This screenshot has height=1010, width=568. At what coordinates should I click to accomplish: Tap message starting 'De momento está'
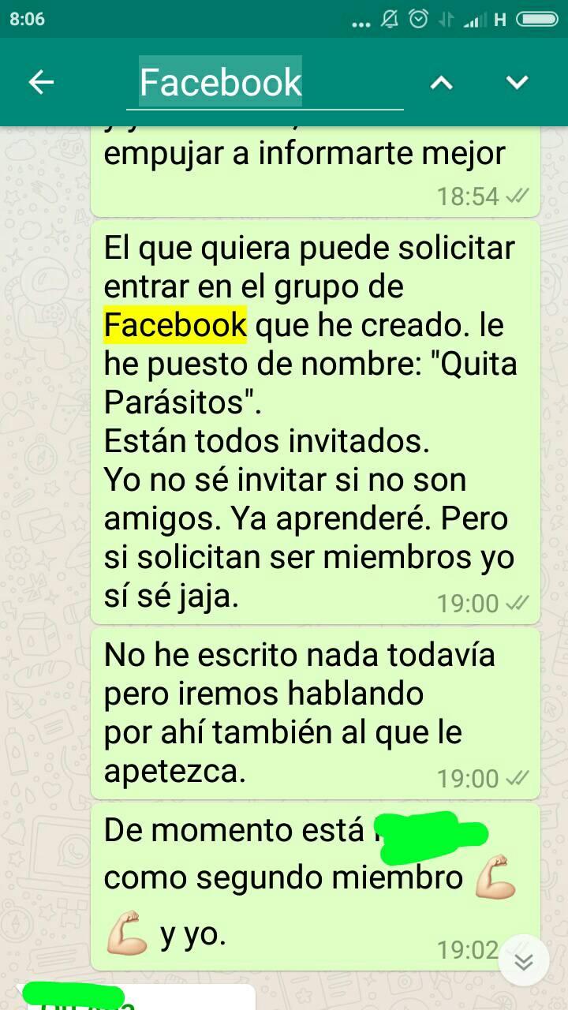316,886
